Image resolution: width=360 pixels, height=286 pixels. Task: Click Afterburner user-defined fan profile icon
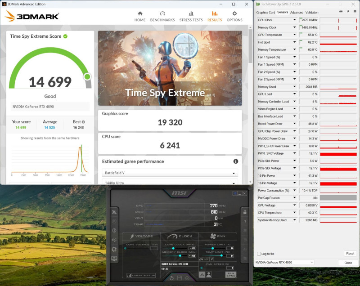[209, 274]
